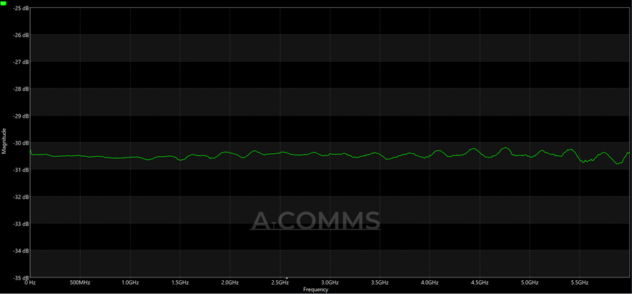Click the "4.5GHz" frequency label
632x294 pixels.
tap(479, 282)
